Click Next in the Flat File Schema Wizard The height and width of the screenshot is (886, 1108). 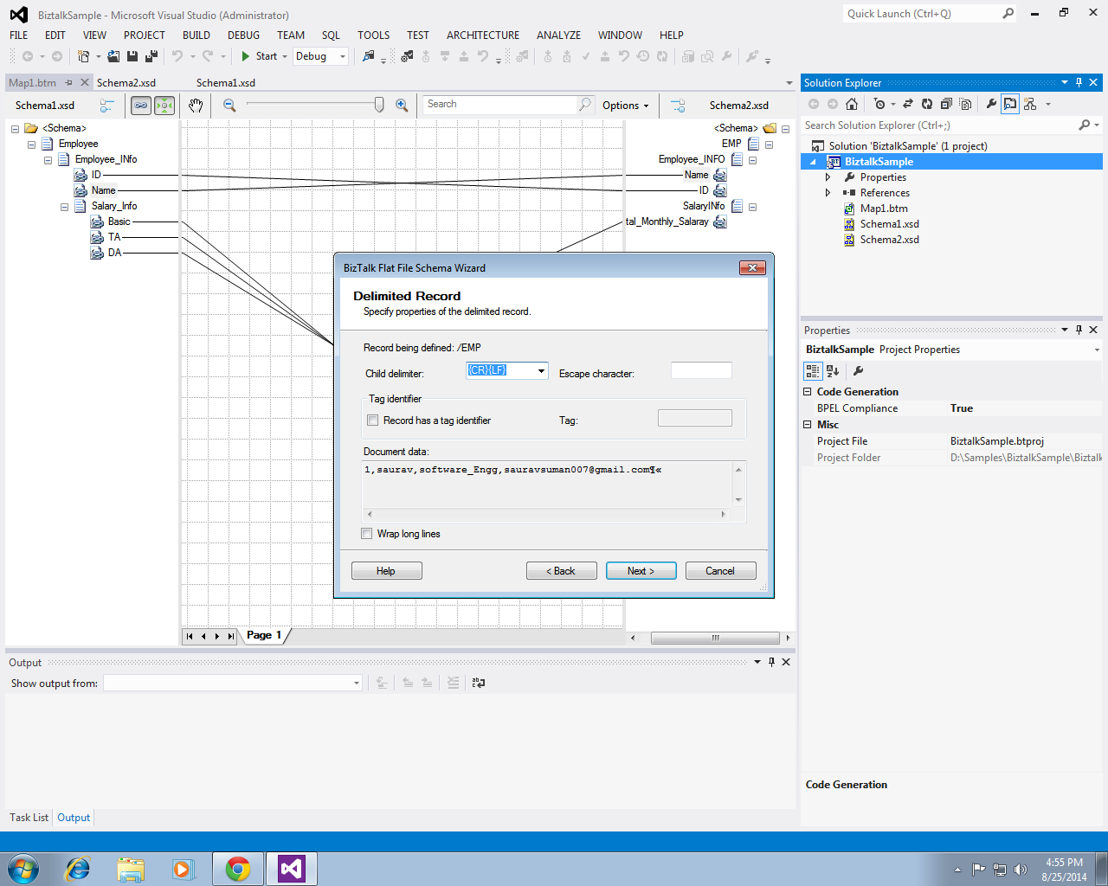[x=641, y=570]
